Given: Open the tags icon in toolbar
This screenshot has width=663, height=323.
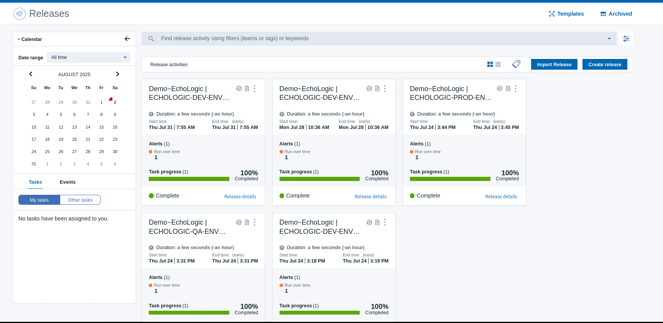Looking at the screenshot, I should coord(516,64).
